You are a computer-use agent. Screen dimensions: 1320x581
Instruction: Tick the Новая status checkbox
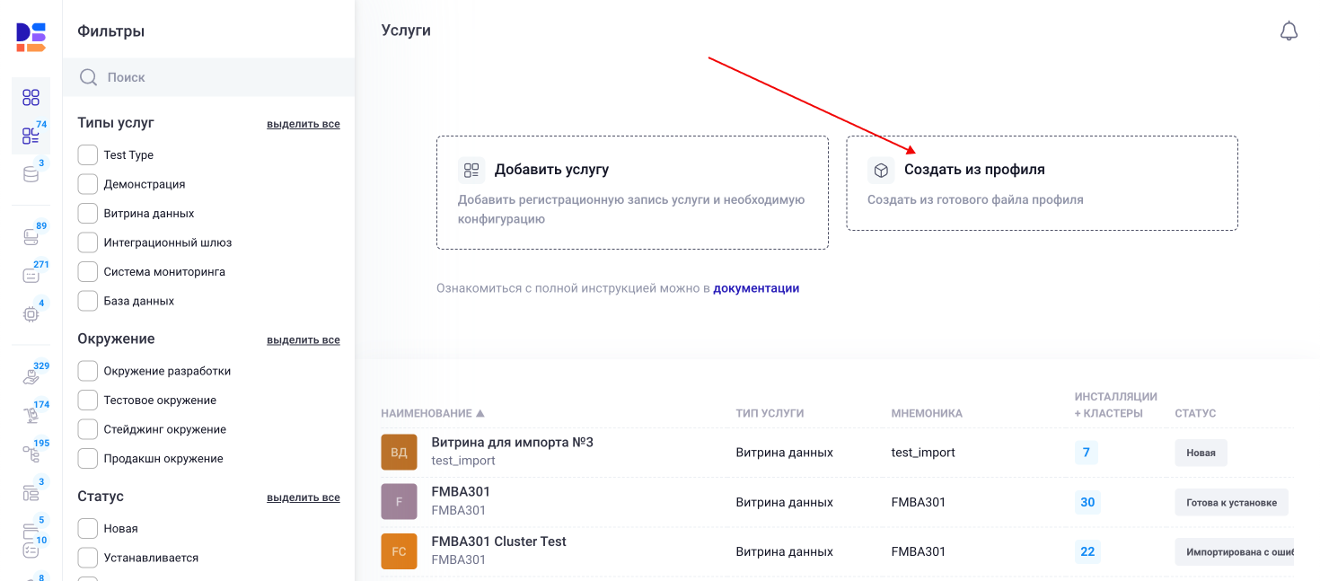click(x=88, y=529)
